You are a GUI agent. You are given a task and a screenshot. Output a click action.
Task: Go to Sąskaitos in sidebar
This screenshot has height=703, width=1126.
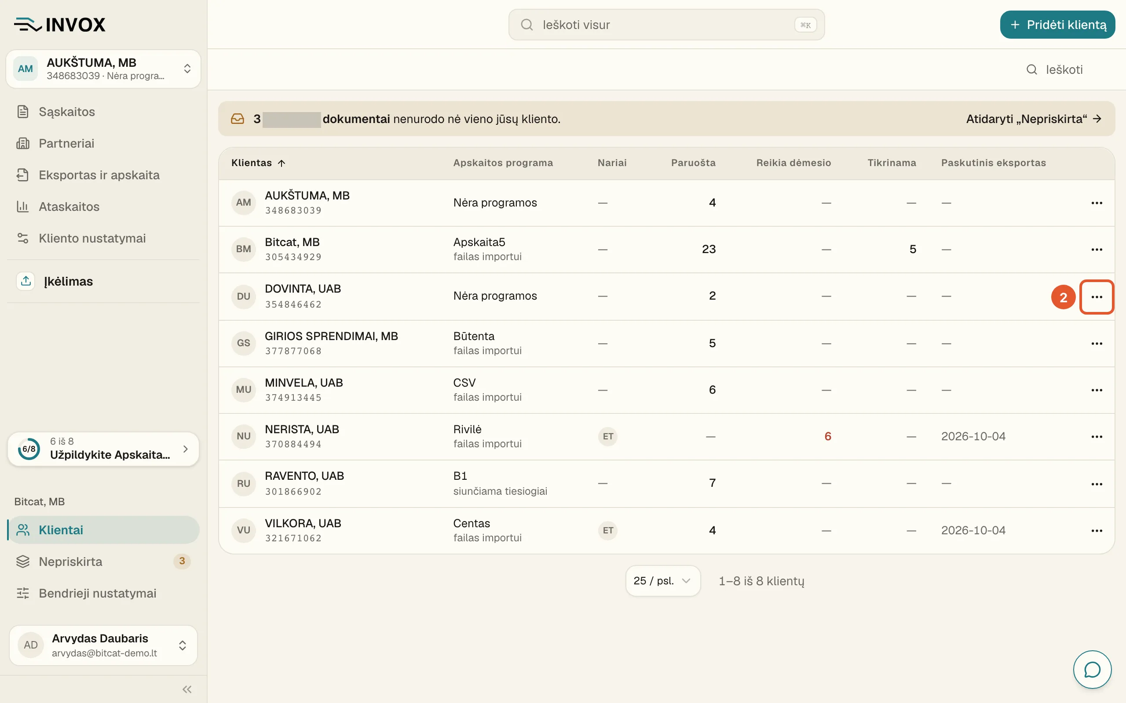[103, 112]
